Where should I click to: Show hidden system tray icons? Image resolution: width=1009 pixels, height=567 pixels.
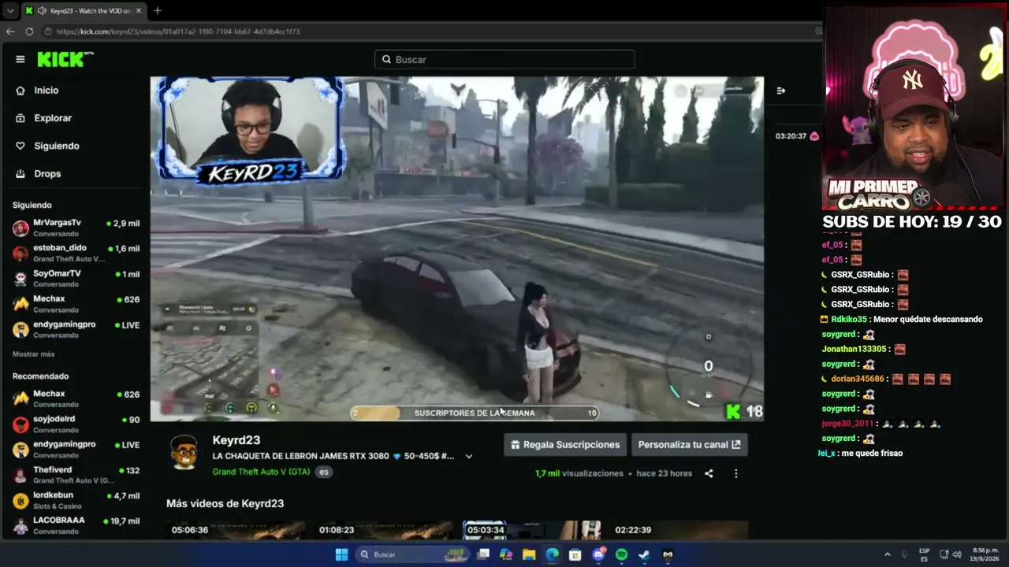click(887, 554)
